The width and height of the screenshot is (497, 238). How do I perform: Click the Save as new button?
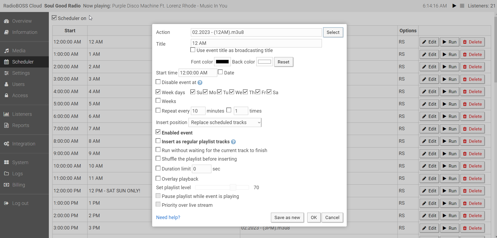(287, 217)
